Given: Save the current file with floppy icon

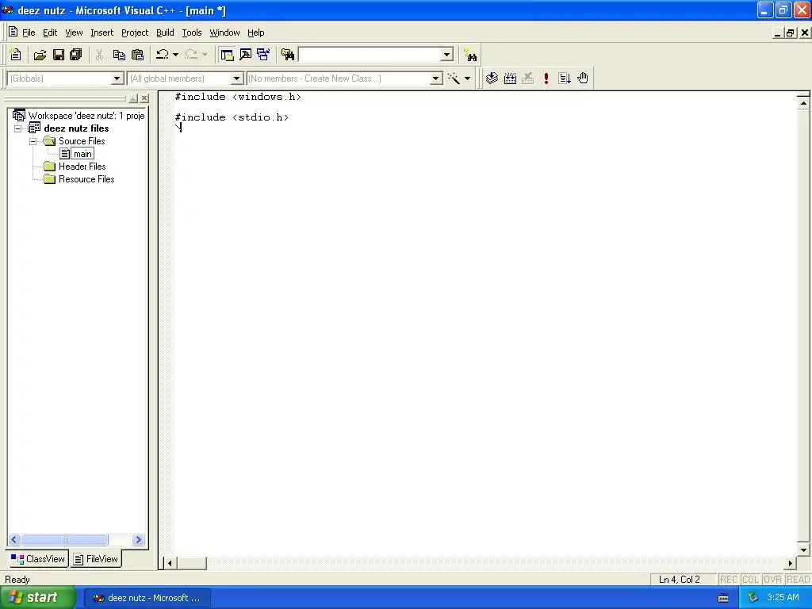Looking at the screenshot, I should pos(59,55).
